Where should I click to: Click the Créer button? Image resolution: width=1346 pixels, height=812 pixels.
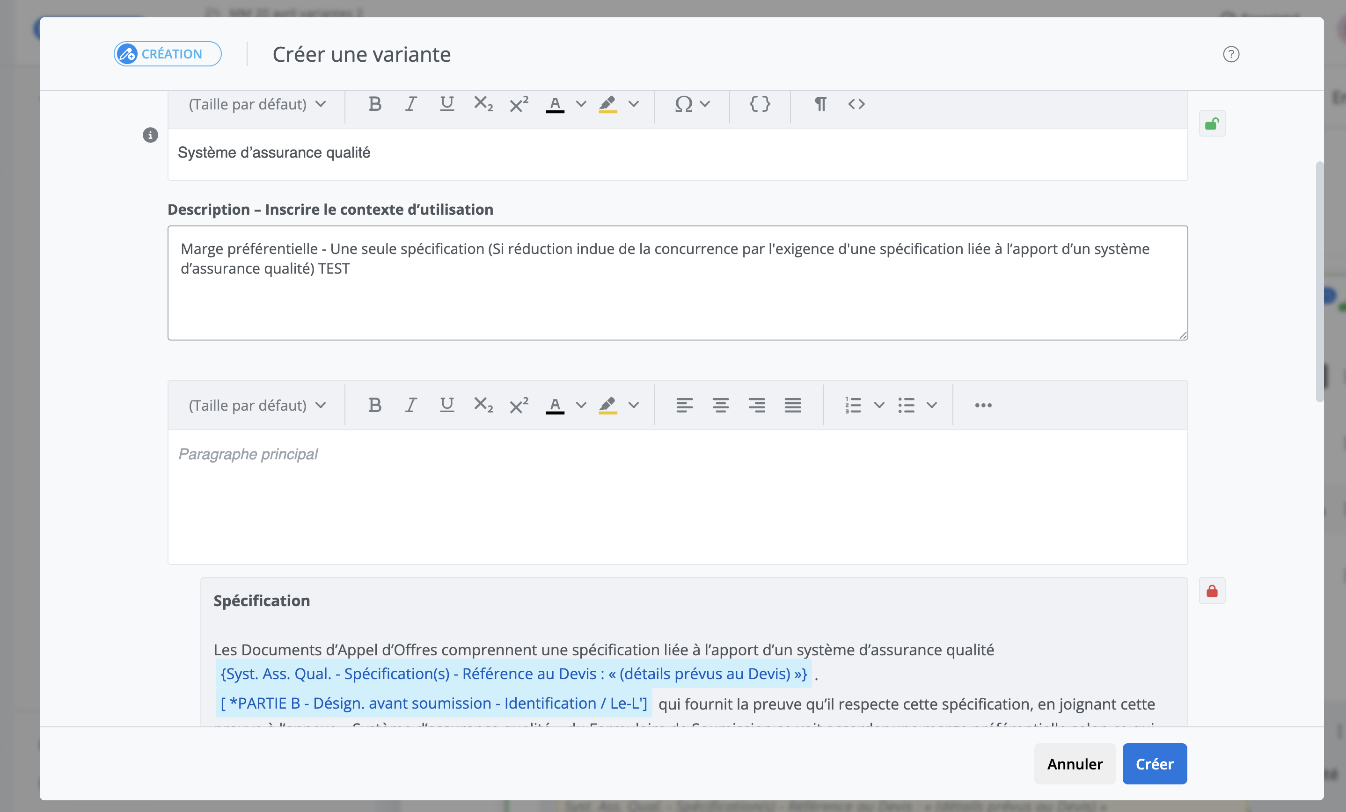click(1154, 764)
